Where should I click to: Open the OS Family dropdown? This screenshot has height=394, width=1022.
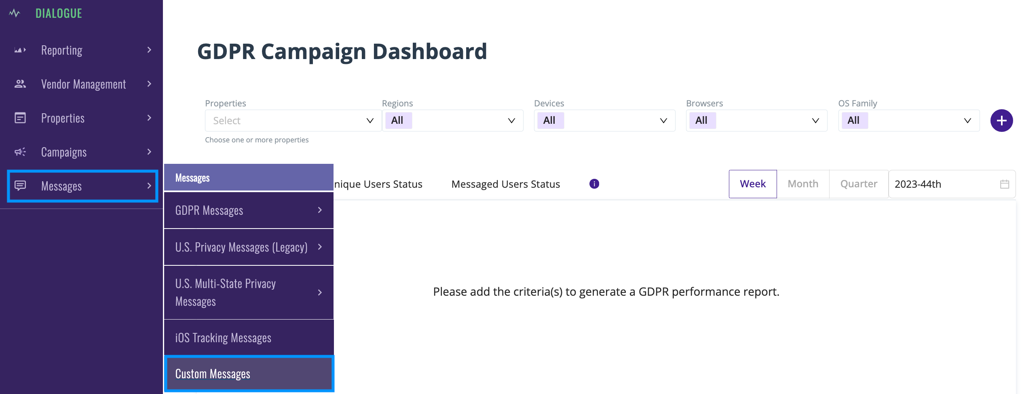pyautogui.click(x=909, y=121)
